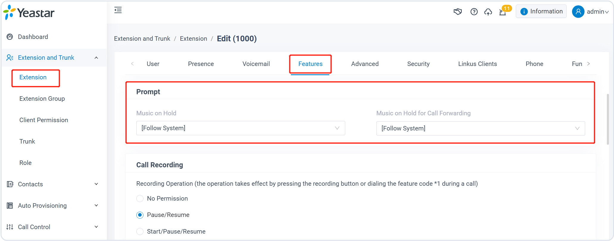
Task: Switch to the User tab
Action: coord(153,64)
